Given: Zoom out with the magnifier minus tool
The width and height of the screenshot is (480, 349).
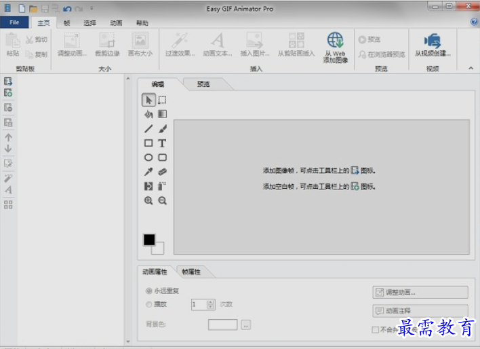Looking at the screenshot, I should (x=162, y=200).
